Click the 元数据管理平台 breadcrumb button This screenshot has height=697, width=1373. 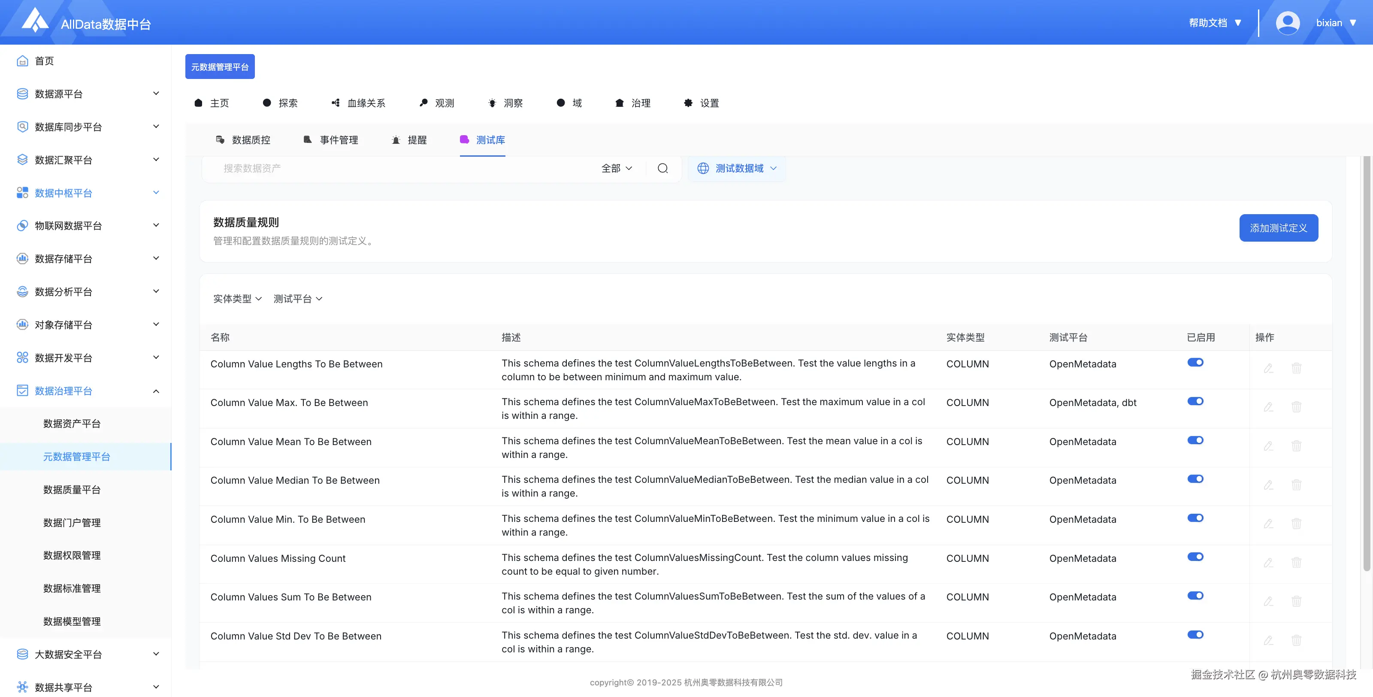coord(220,67)
